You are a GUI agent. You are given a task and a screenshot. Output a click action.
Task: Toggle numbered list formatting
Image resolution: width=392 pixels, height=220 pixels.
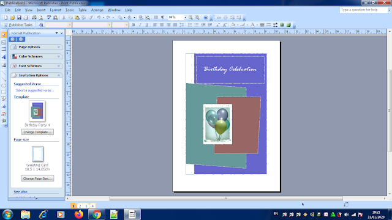click(190, 25)
